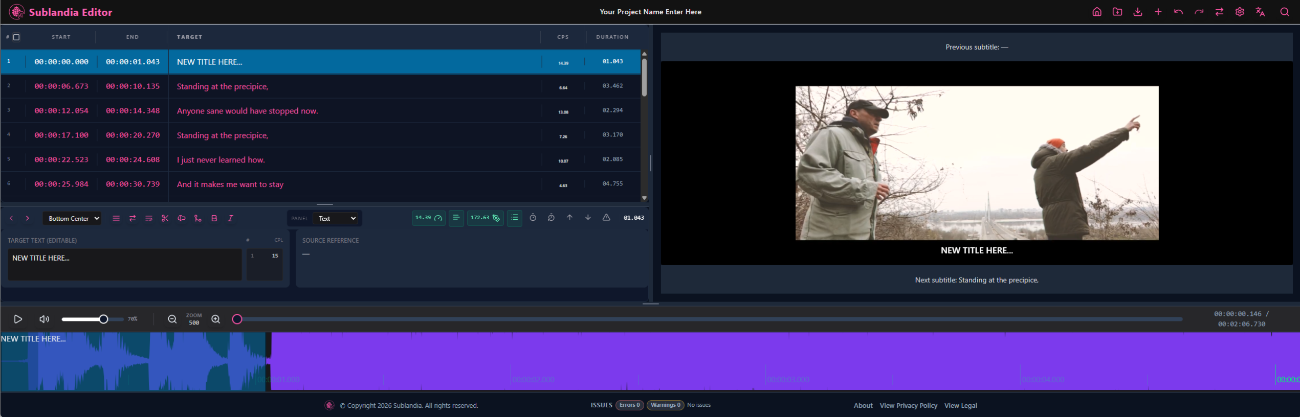Go to the previous subtitle with left chevron
The width and height of the screenshot is (1300, 417).
pos(11,218)
